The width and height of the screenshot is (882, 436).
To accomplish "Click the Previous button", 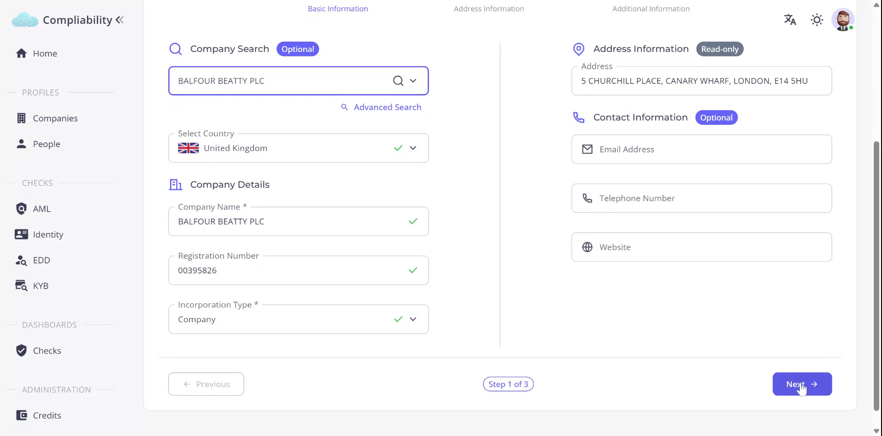I will (x=206, y=384).
